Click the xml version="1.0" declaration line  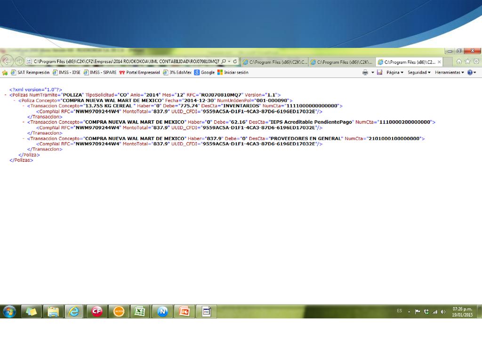36,90
